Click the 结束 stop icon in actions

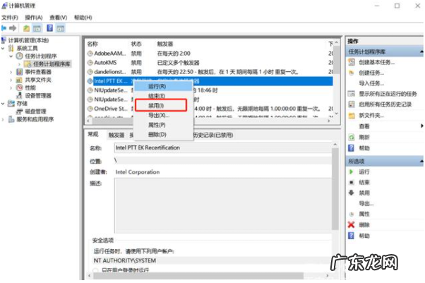(x=352, y=182)
